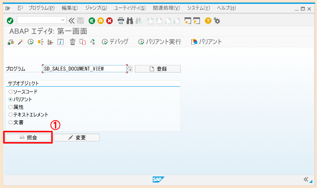
Task: Click the yellow Exit icon
Action: [101, 20]
